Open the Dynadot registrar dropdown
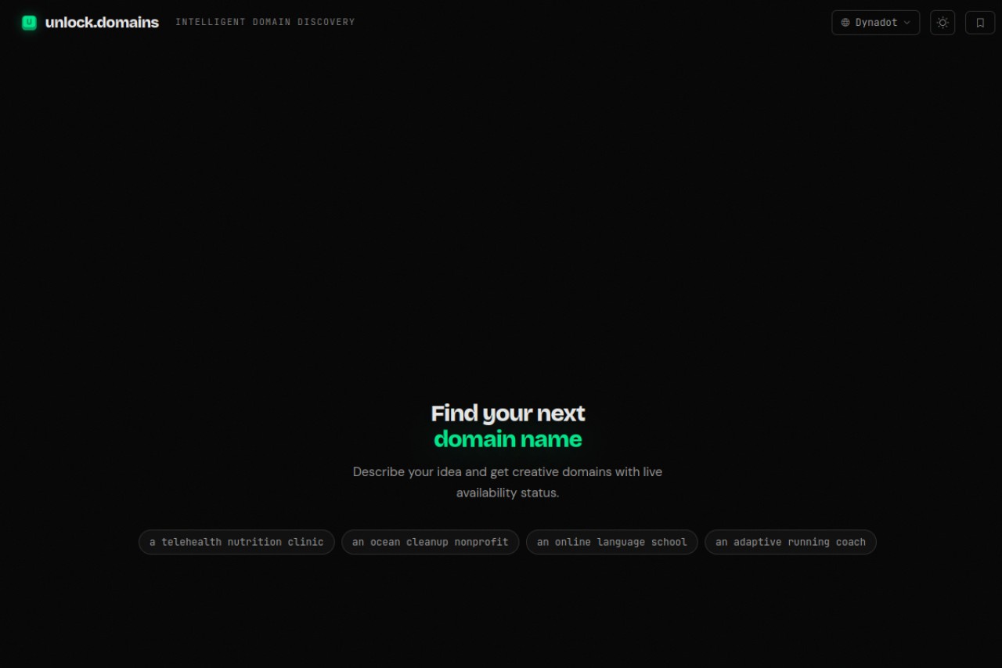 click(875, 23)
